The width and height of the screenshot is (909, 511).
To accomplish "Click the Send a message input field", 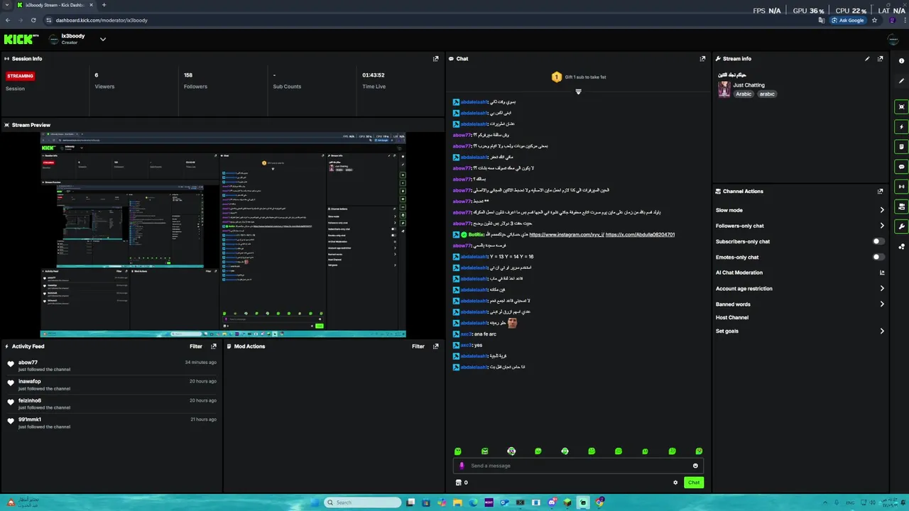I will (x=578, y=466).
